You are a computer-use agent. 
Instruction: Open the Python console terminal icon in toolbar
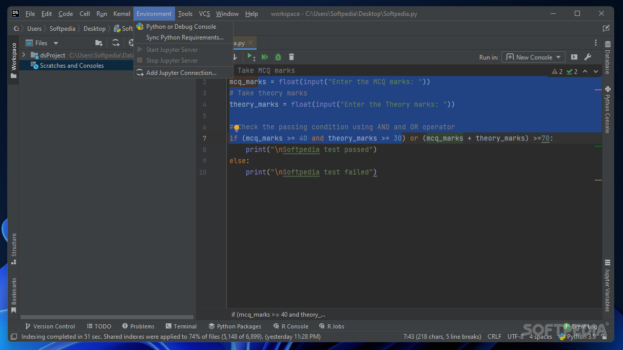(x=574, y=57)
